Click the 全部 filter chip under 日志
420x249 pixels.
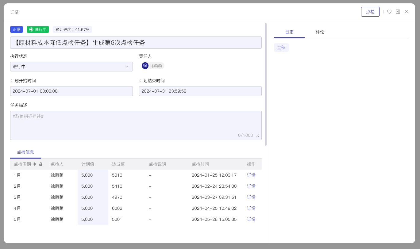281,48
